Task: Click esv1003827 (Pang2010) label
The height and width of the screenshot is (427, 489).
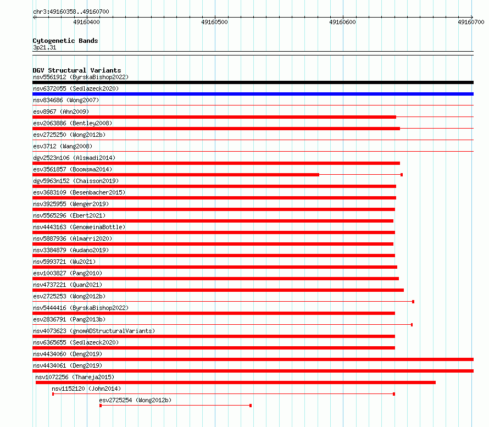Action: tap(68, 273)
